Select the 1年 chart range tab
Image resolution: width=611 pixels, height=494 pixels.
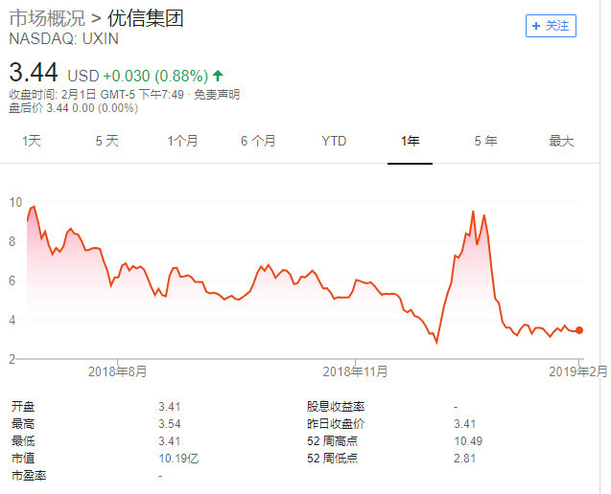[410, 141]
